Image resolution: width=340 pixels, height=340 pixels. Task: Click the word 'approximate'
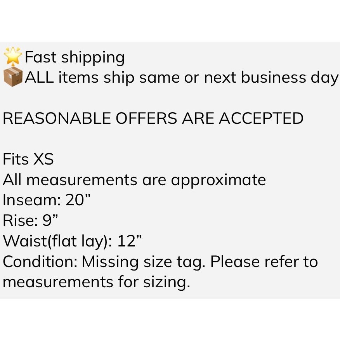tap(218, 180)
